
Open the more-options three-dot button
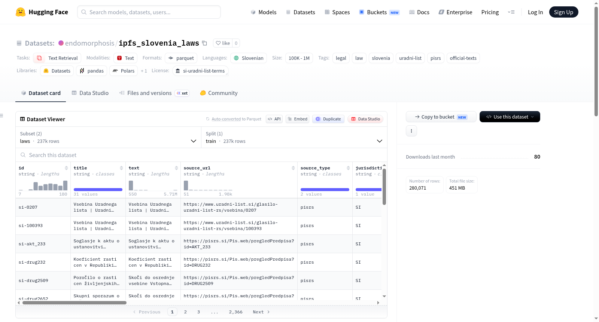point(411,131)
